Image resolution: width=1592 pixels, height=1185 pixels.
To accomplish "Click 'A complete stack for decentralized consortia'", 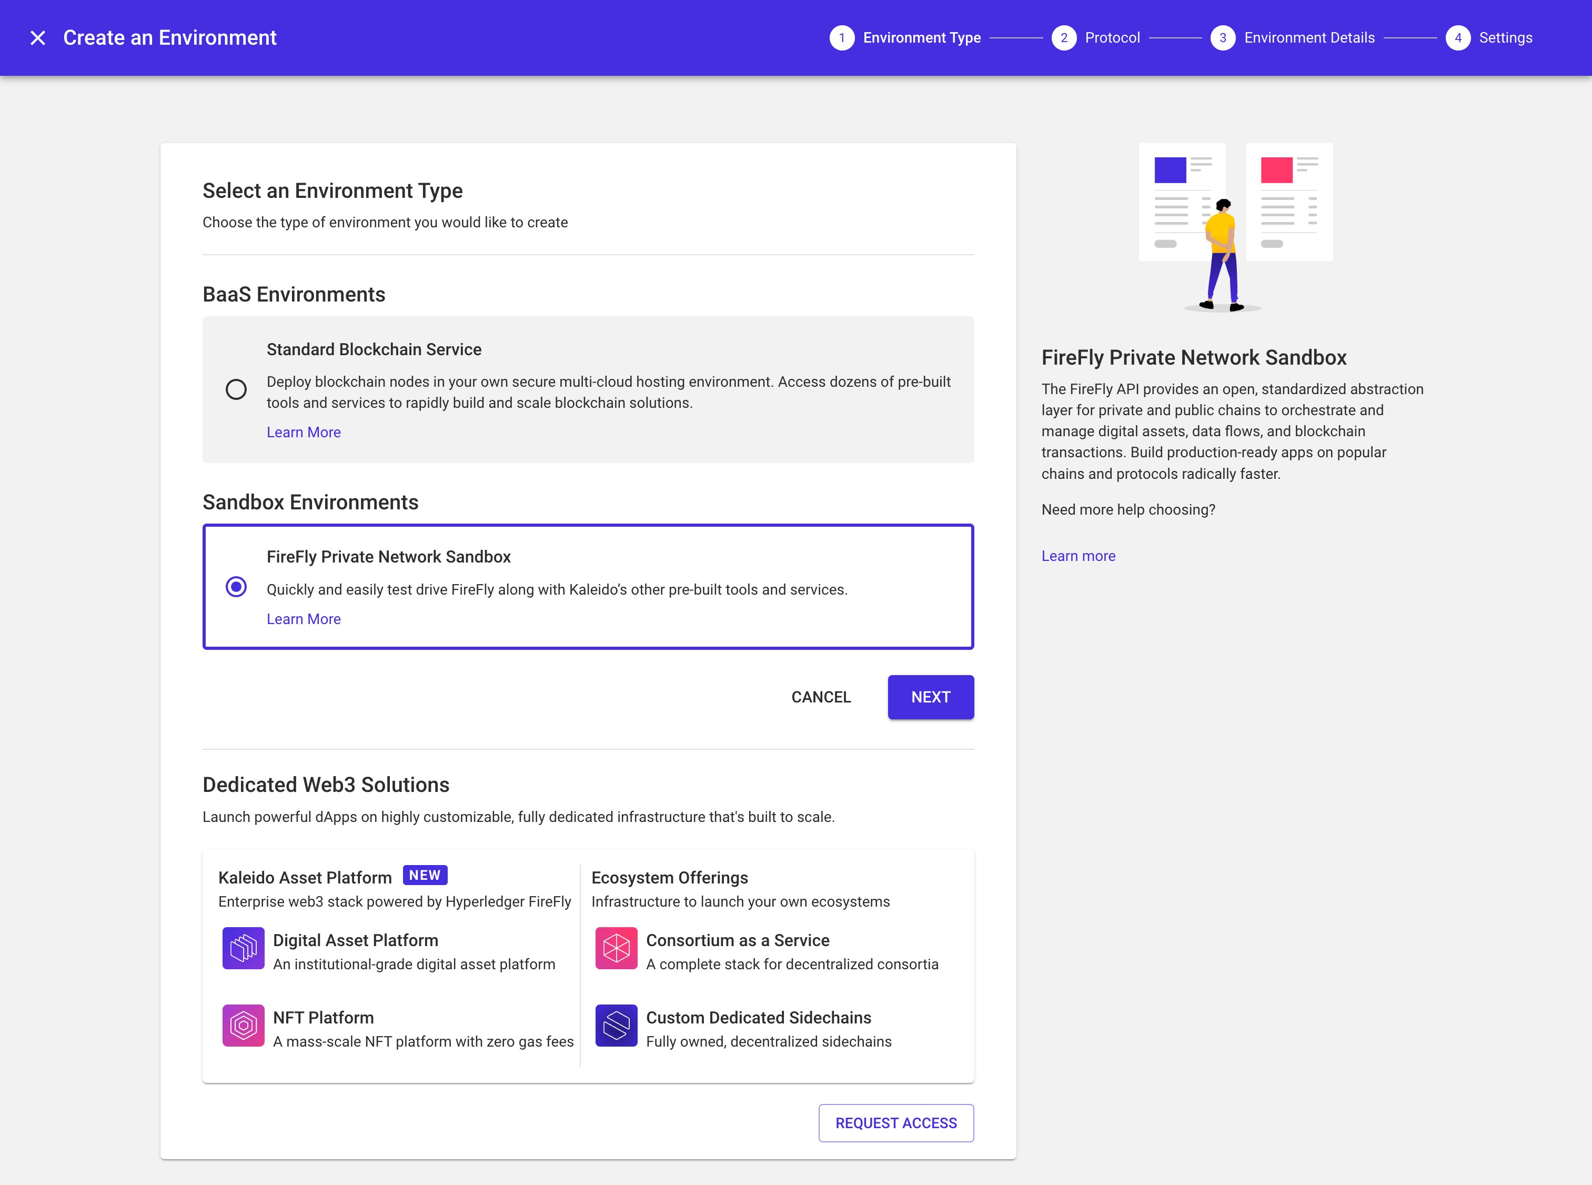I will (x=792, y=964).
